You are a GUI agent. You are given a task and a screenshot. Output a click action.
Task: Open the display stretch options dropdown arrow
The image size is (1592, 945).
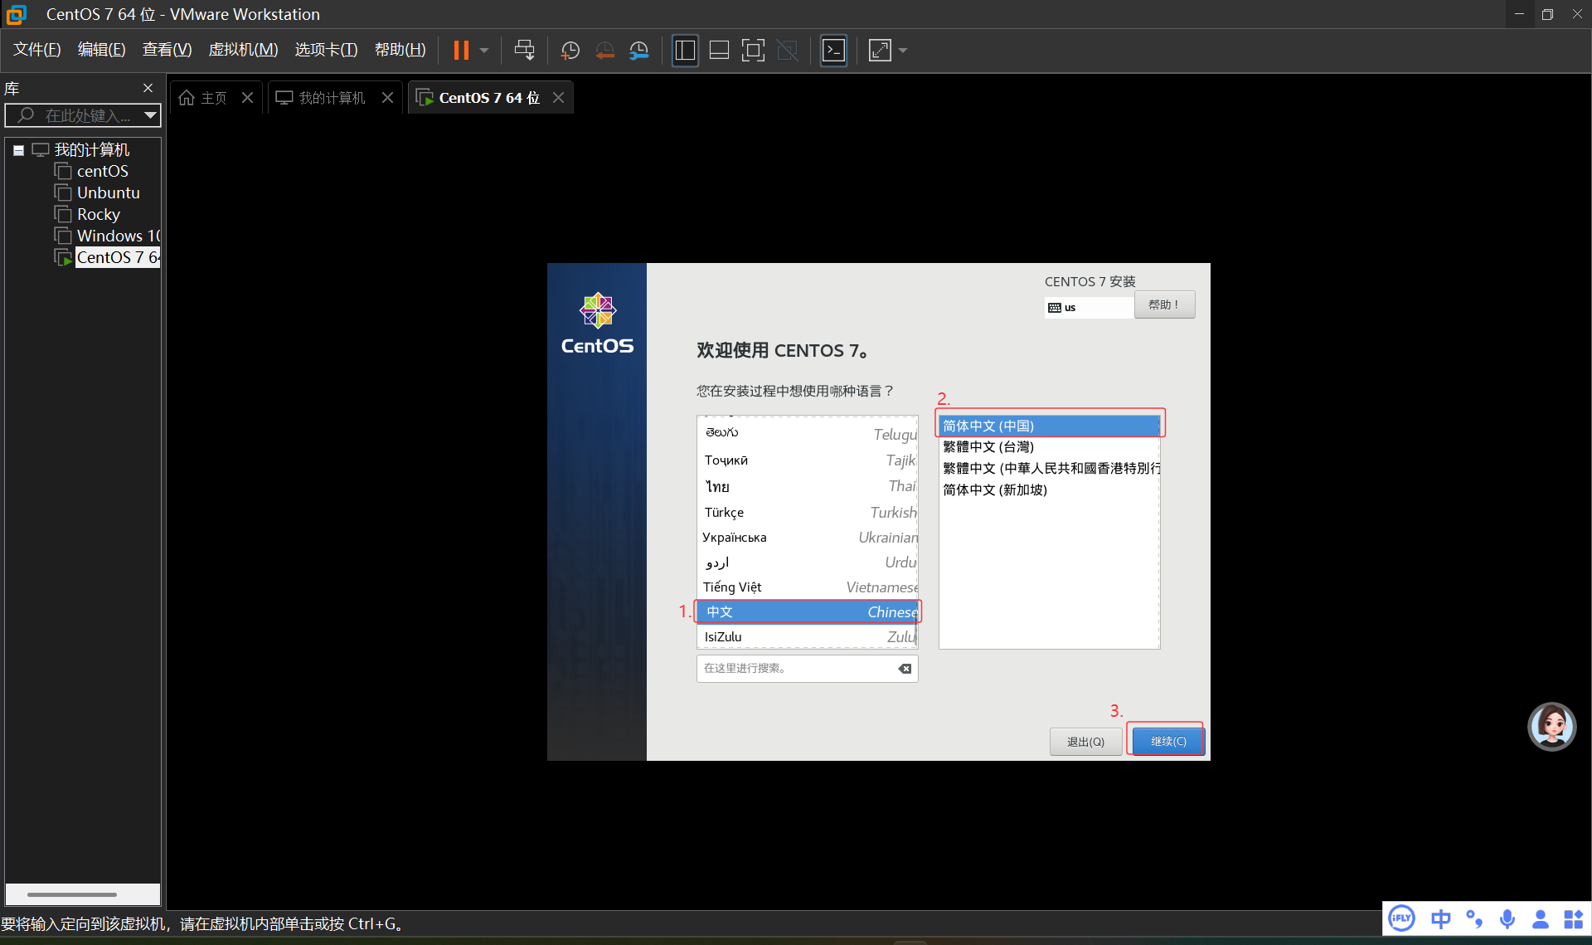point(903,51)
